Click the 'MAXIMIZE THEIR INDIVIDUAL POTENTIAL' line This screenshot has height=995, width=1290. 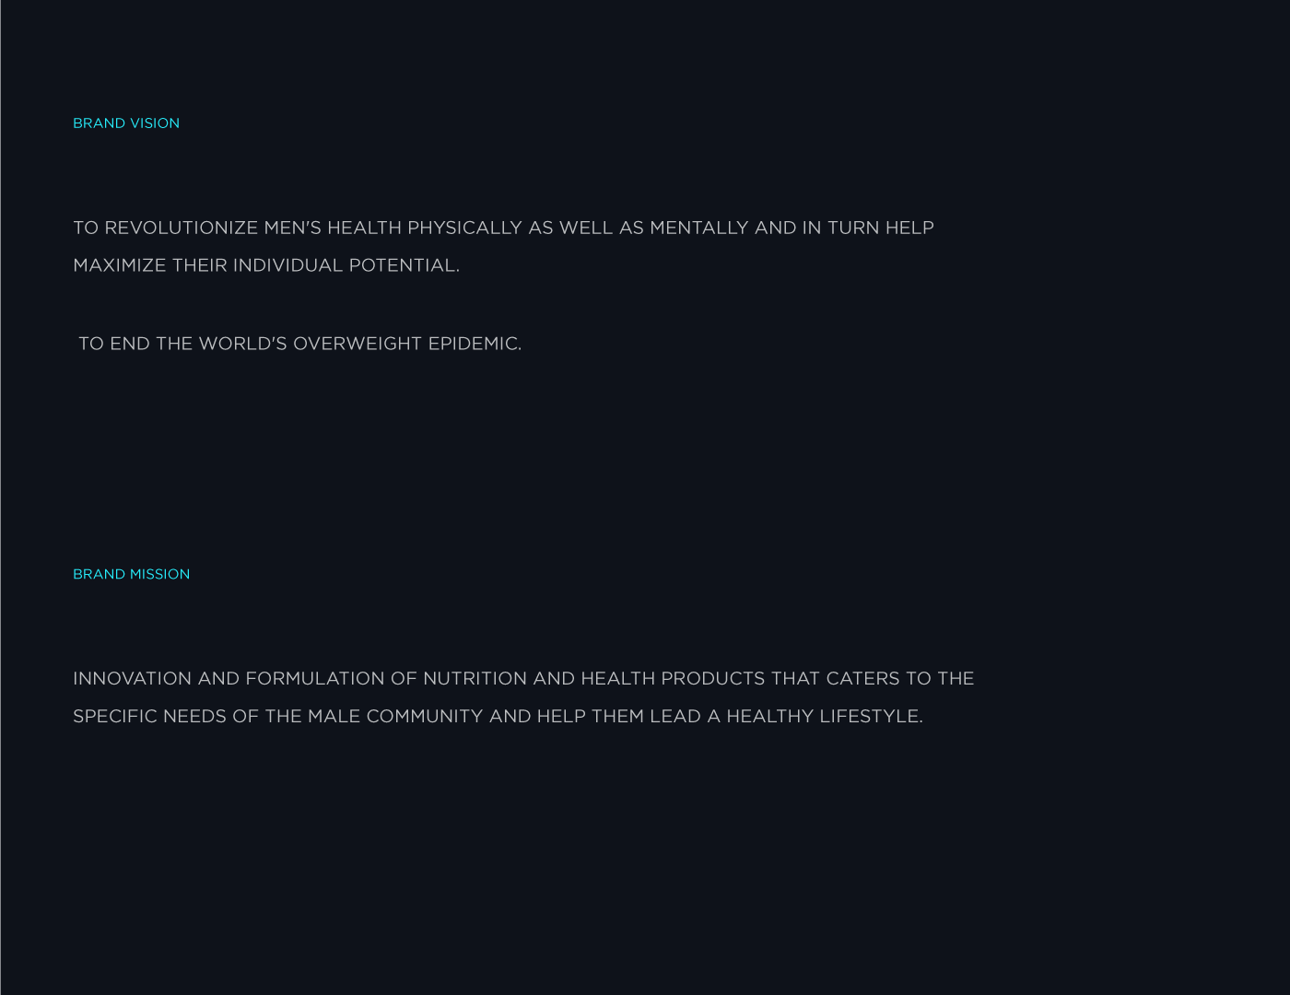tap(266, 265)
